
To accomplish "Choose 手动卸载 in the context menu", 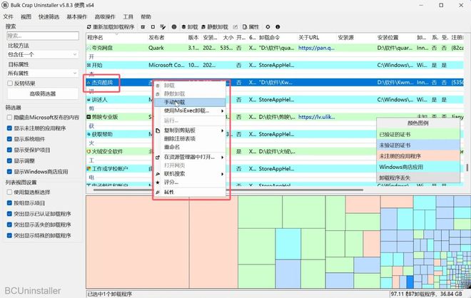I will point(190,103).
